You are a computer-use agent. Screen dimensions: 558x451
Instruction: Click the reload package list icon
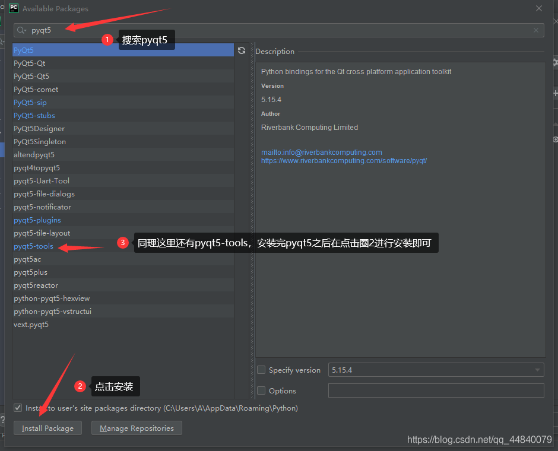(x=242, y=50)
